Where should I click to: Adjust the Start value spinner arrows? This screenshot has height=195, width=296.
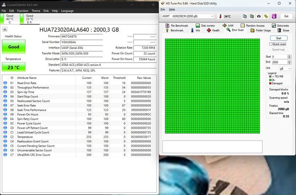pos(289,57)
